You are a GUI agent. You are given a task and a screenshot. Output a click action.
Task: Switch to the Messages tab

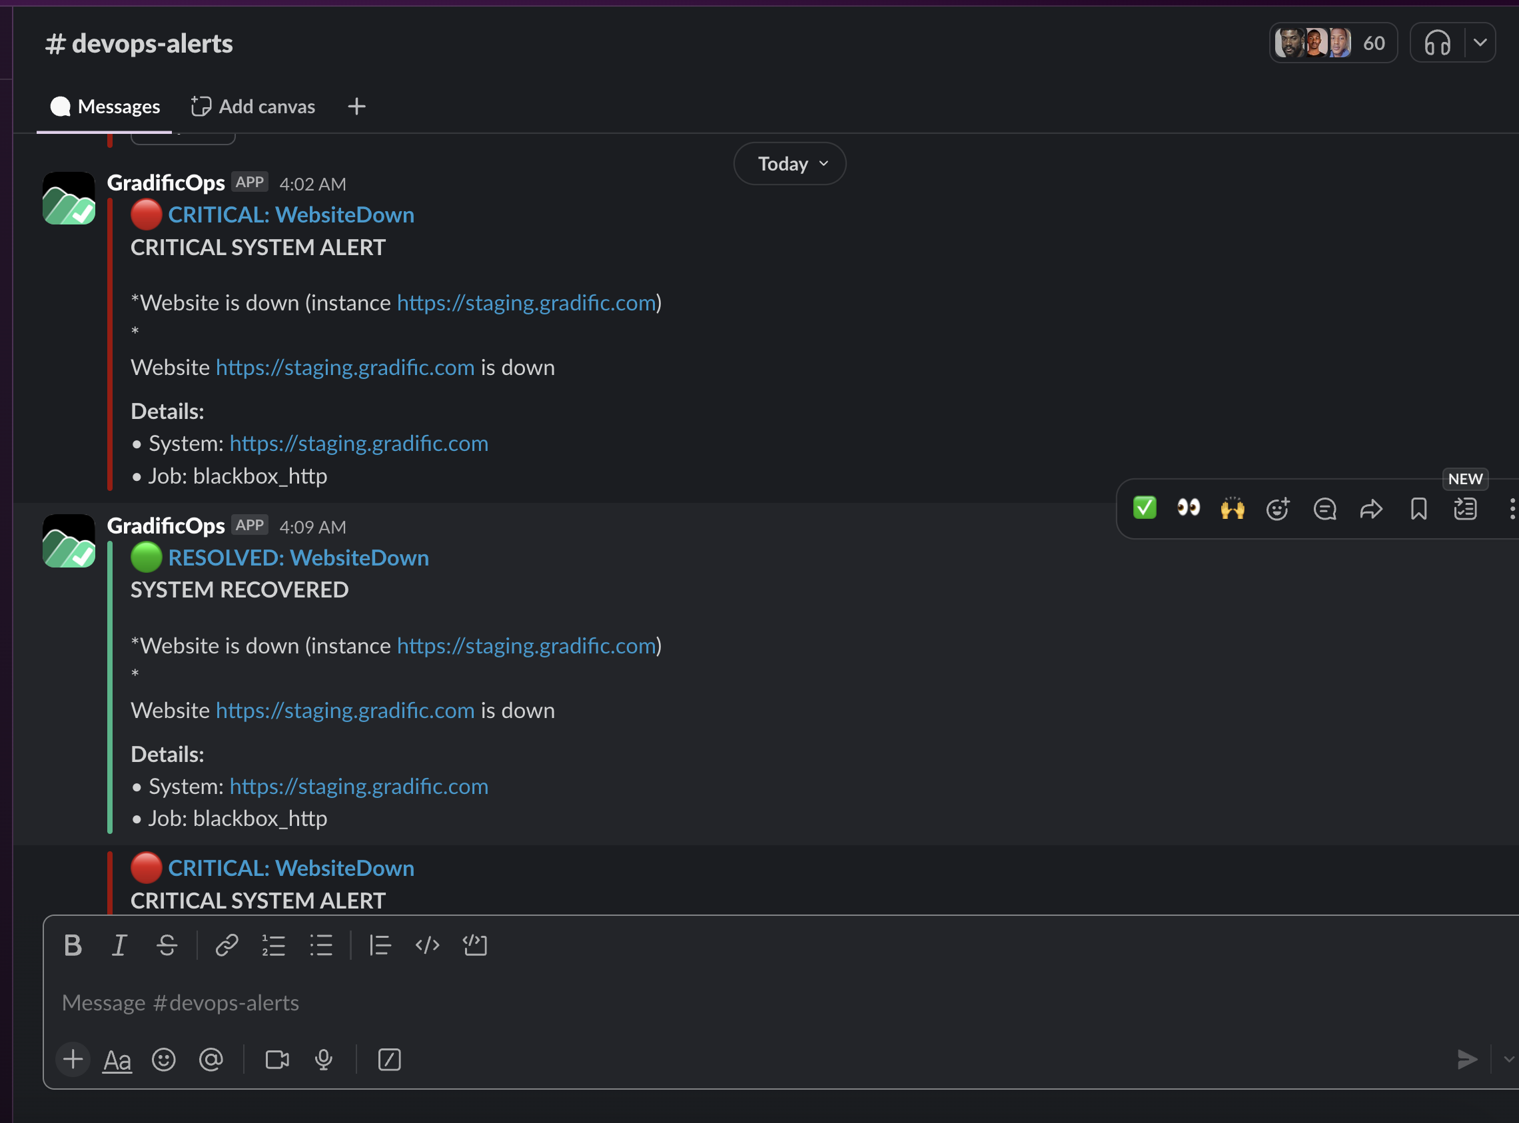coord(105,107)
